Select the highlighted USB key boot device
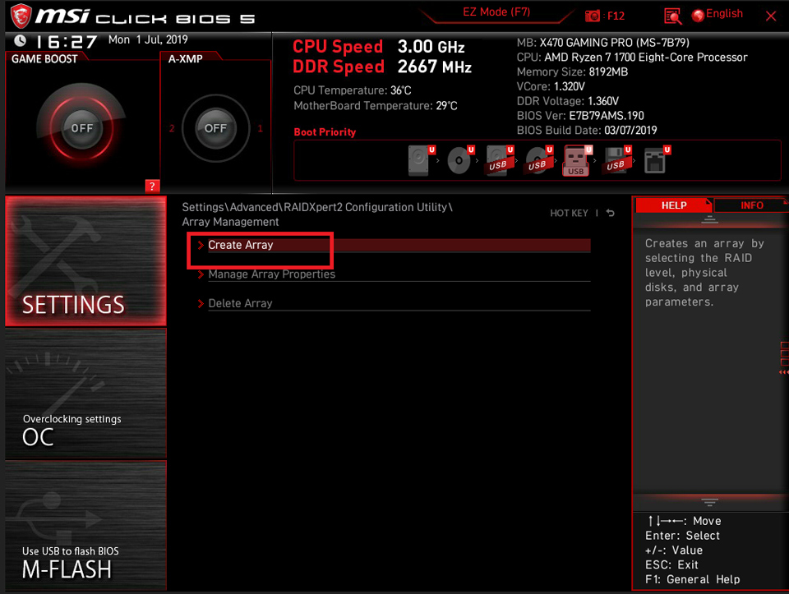This screenshot has width=789, height=594. pyautogui.click(x=577, y=160)
